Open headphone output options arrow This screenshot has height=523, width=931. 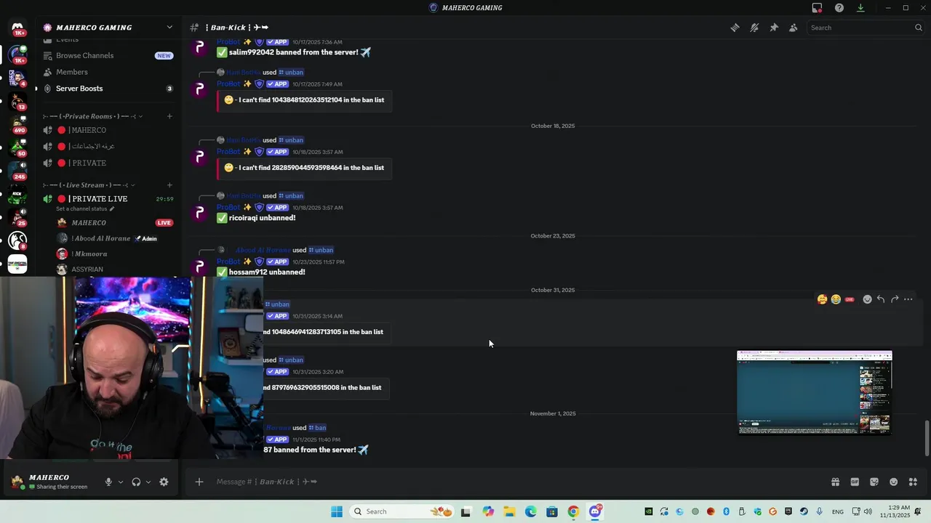(x=148, y=482)
